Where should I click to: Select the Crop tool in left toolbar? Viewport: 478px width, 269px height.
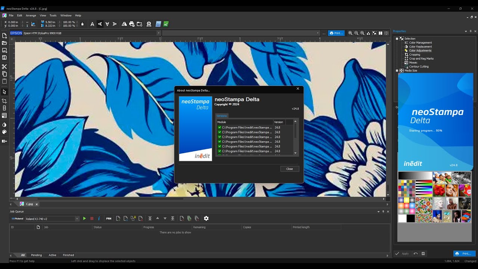pyautogui.click(x=4, y=101)
